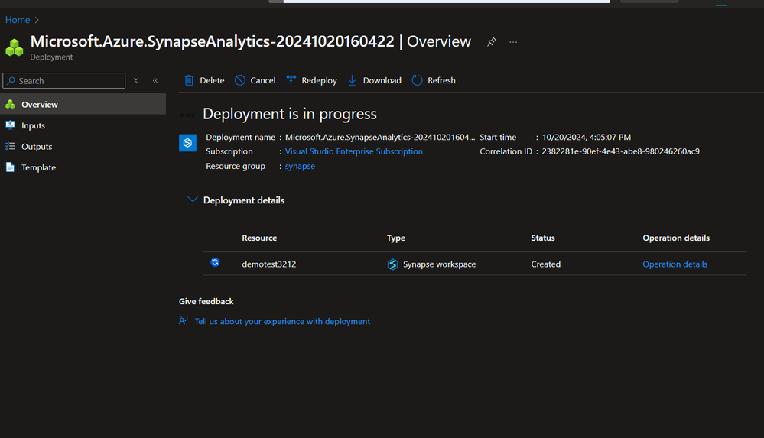Click the Delete trash icon in the toolbar
Screen dimensions: 764x438
189,80
